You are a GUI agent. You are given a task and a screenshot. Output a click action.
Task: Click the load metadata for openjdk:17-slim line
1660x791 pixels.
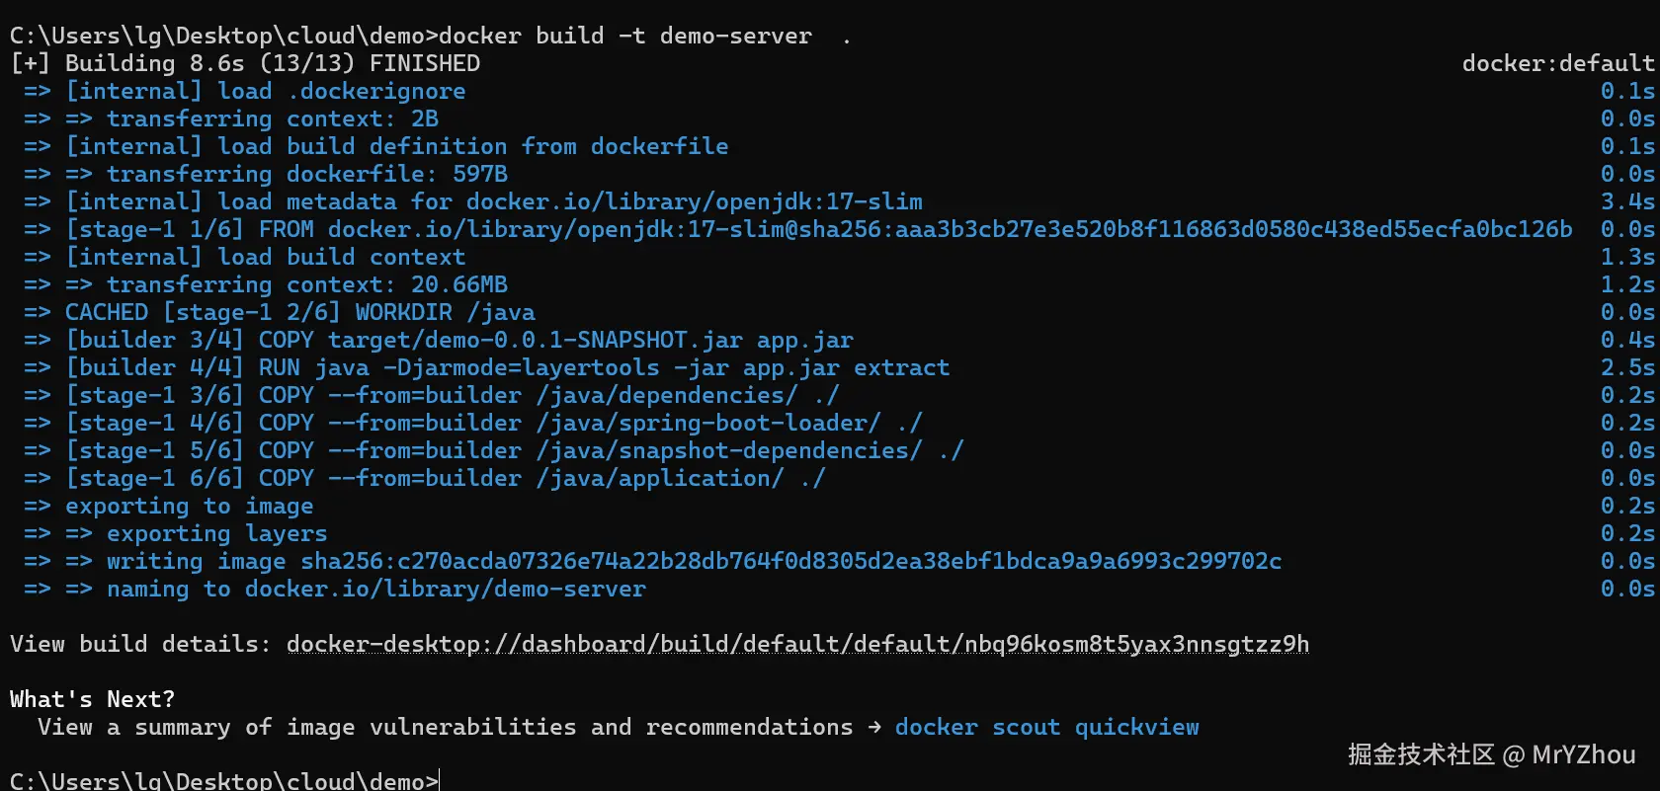pyautogui.click(x=494, y=202)
